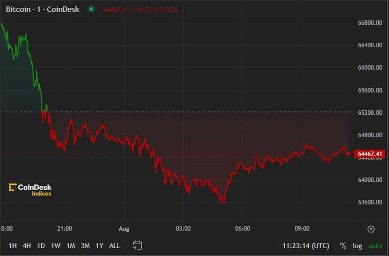This screenshot has width=389, height=256.
Task: Toggle log scale mode
Action: click(357, 246)
